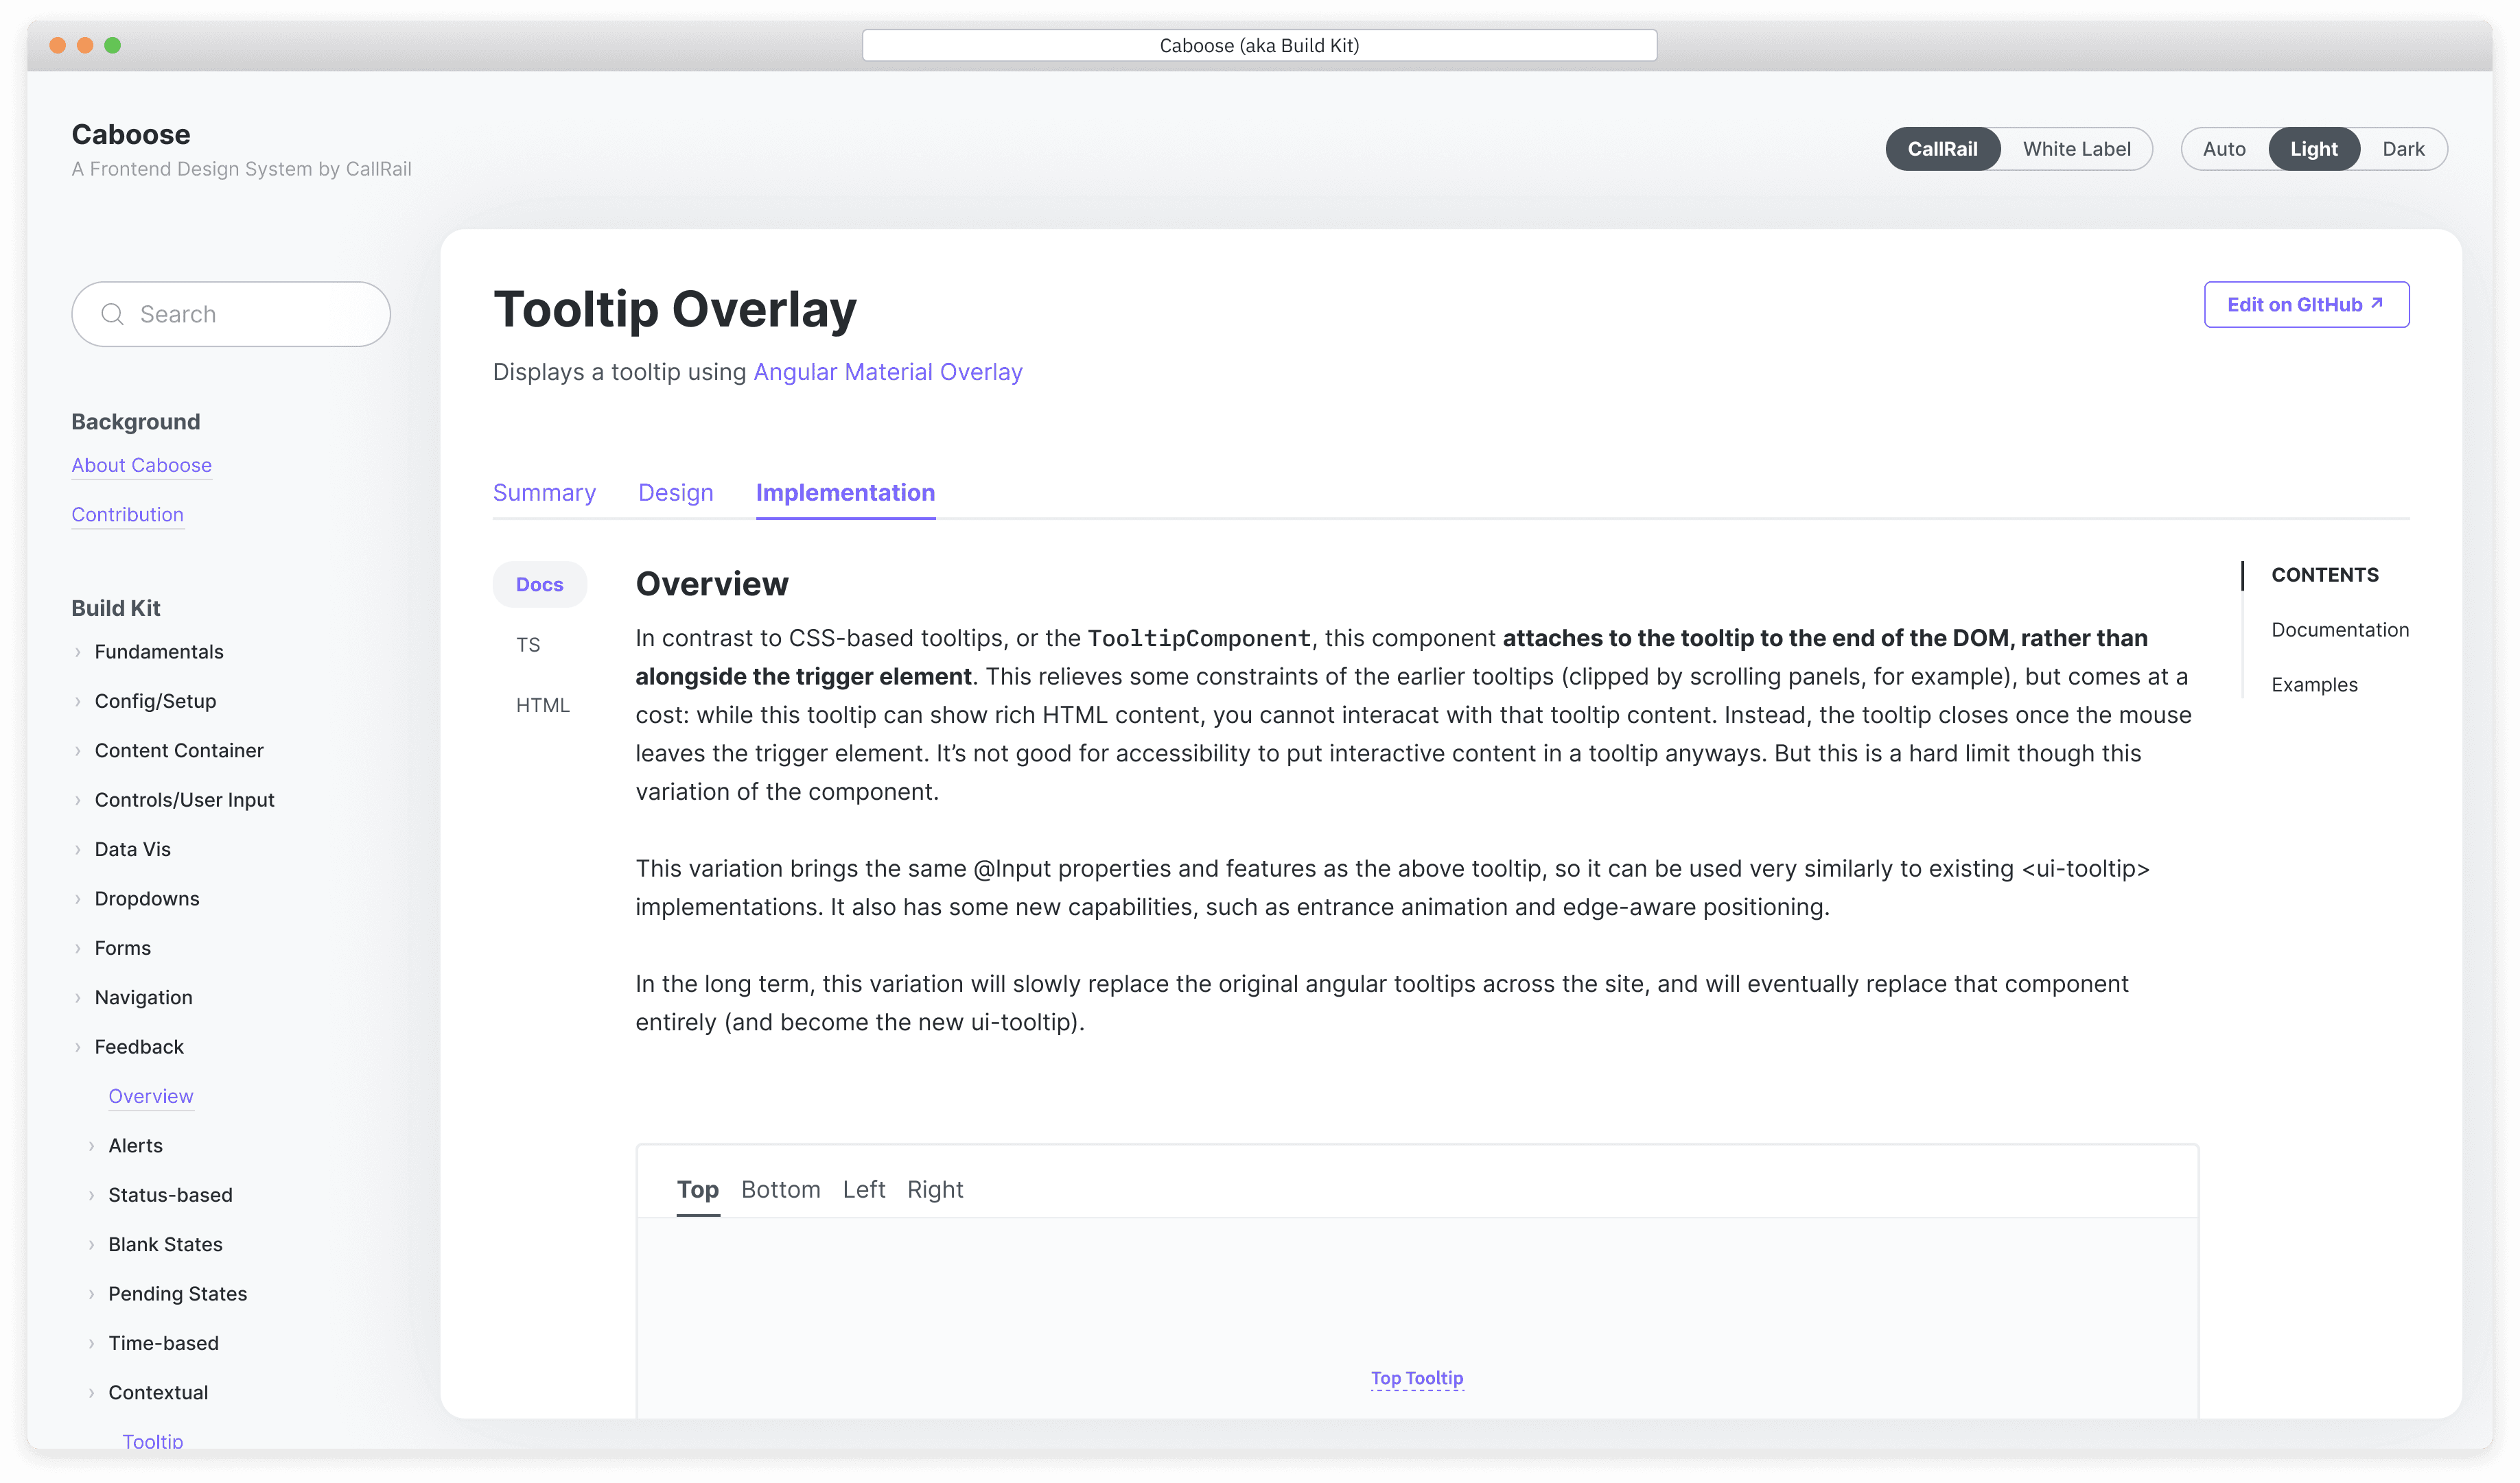
Task: Click the external link arrow on Edit on GitHub
Action: click(2377, 302)
